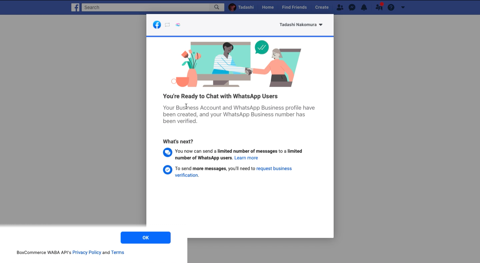
Task: Click the blue Facebook icon in the dialog header
Action: [x=157, y=25]
